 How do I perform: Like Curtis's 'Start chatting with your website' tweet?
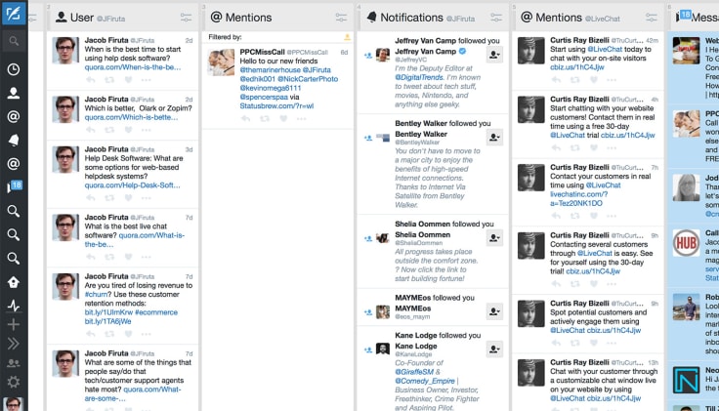coord(594,147)
